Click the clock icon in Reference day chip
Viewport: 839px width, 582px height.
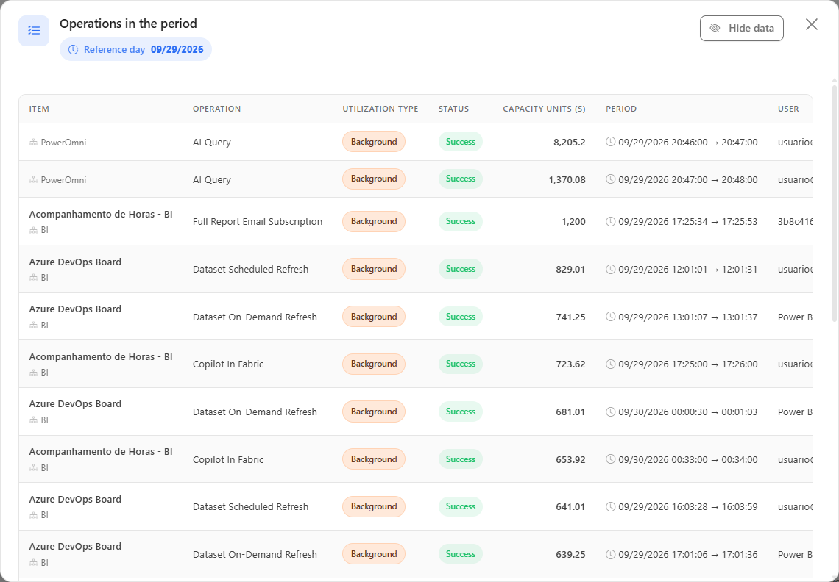74,50
